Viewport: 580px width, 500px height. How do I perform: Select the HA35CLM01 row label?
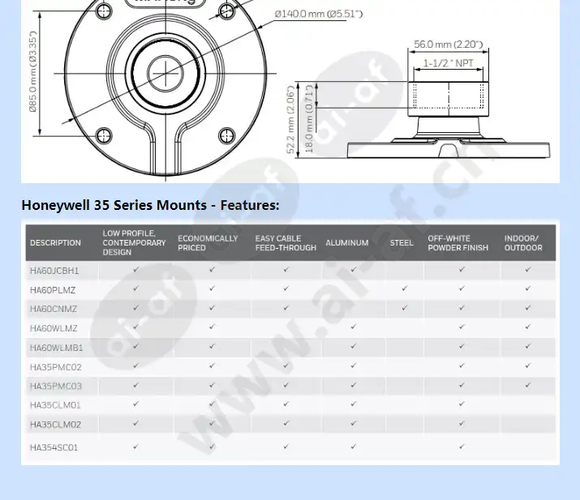click(55, 405)
